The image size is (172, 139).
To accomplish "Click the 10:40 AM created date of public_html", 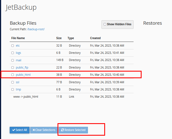I will click(107, 75).
